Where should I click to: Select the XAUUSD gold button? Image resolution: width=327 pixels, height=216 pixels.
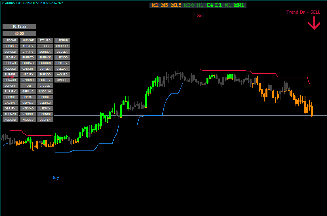click(x=28, y=120)
